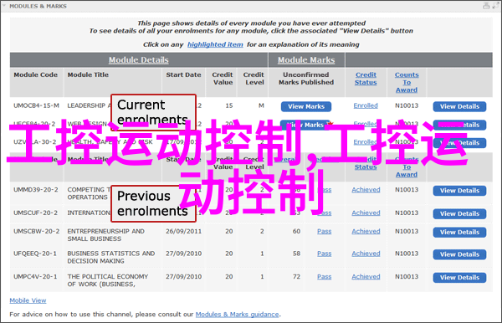View Details for module UMOCB4-15-M
Viewport: 502px width, 323px height.
coord(459,106)
